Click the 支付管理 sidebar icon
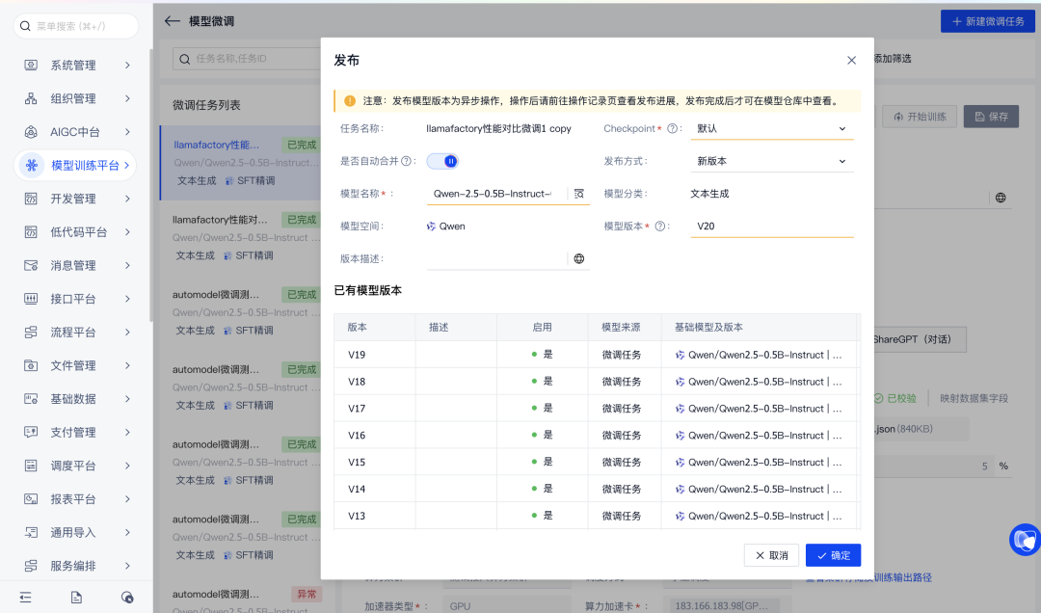Viewport: 1041px width, 613px height. click(31, 432)
